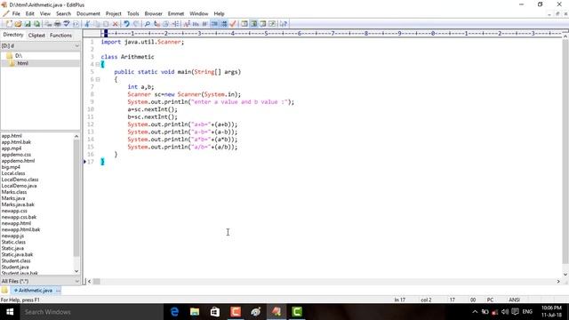569x320 pixels.
Task: Open the Search menu
Action: (x=63, y=14)
